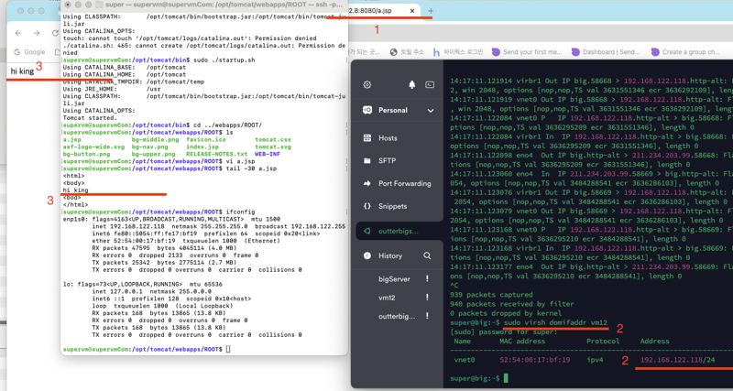Close the a.jsp browser tab
The image size is (733, 391).
[x=412, y=11]
